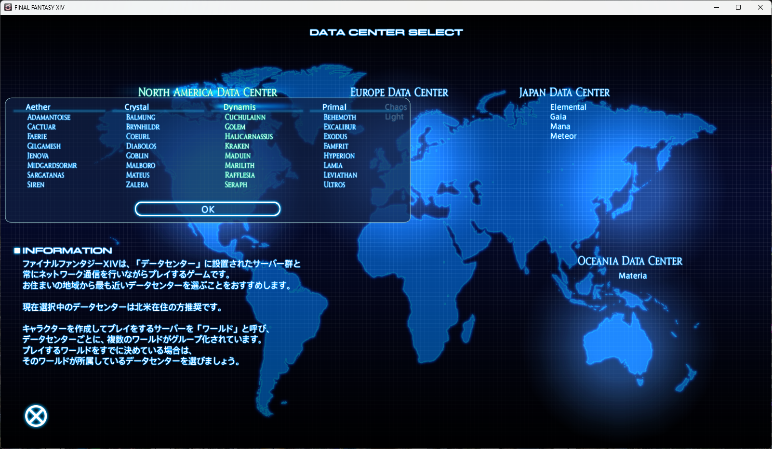The height and width of the screenshot is (449, 772).
Task: Click the Midgardsormr world name
Action: point(52,165)
